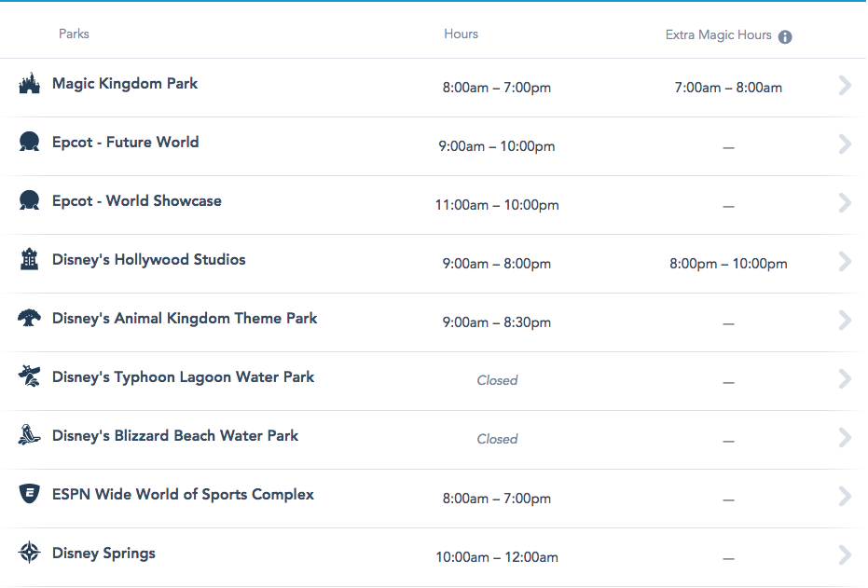
Task: Click the Hollywood Studios tower icon
Action: pyautogui.click(x=29, y=260)
